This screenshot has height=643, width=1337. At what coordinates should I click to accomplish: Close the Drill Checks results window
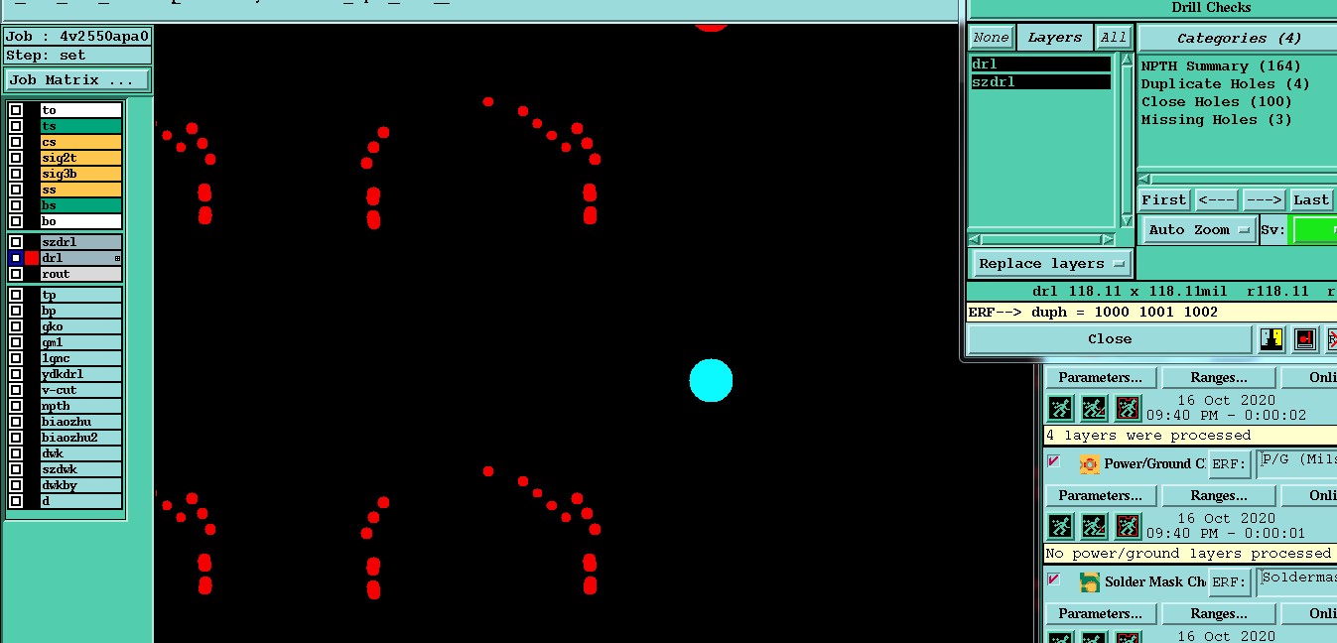[1110, 339]
